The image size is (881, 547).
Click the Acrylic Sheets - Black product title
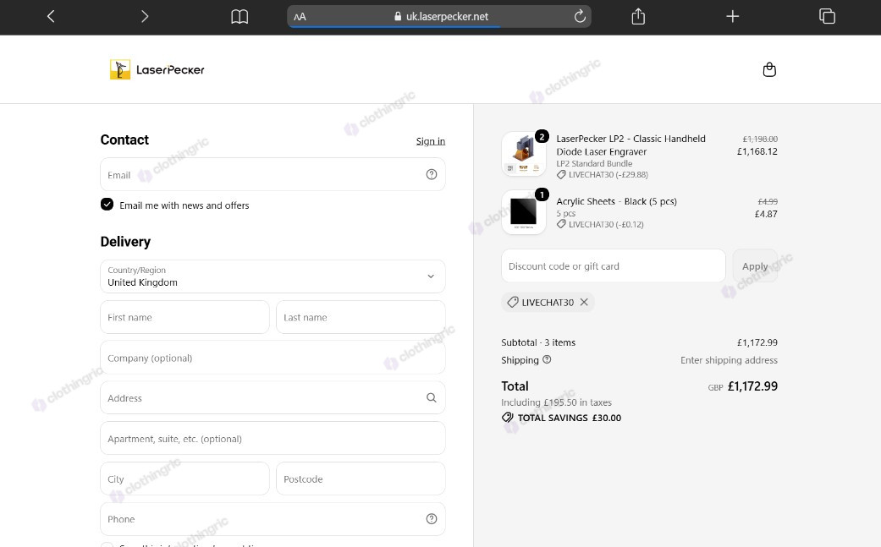616,201
